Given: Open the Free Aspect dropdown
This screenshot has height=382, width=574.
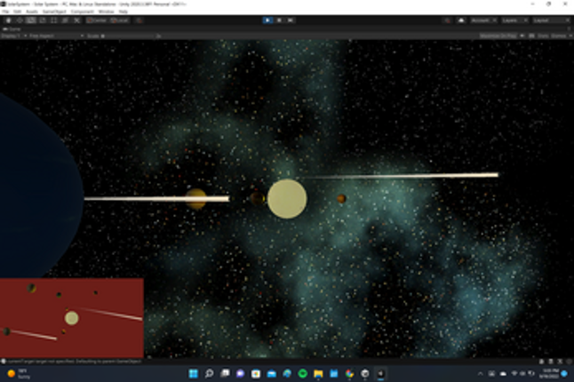Looking at the screenshot, I should pos(56,36).
